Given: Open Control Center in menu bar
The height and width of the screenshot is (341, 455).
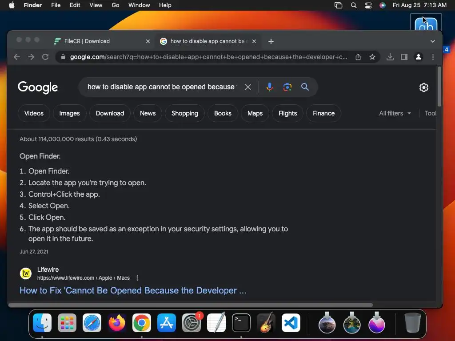Looking at the screenshot, I should (x=368, y=5).
